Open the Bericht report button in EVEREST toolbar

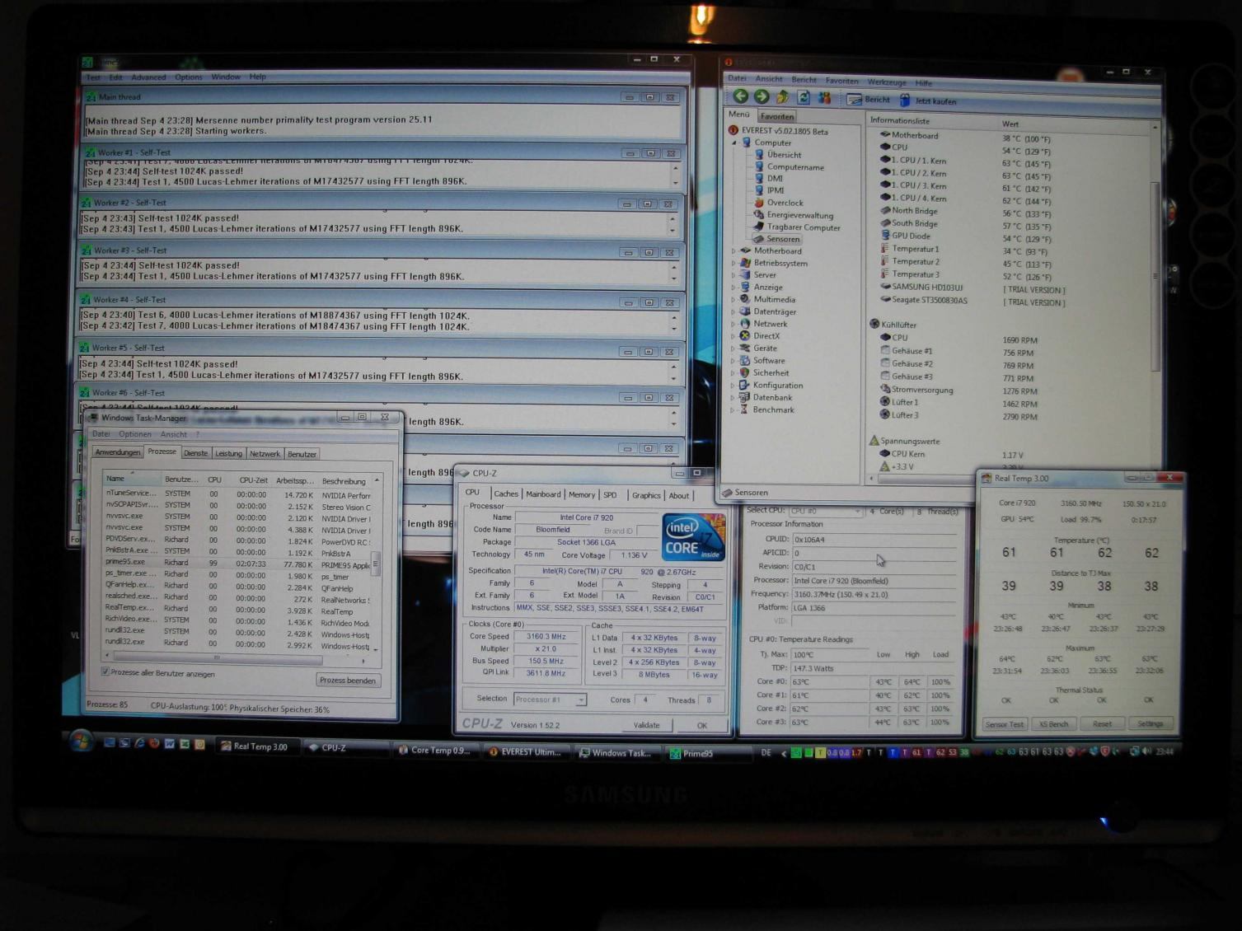coord(869,100)
